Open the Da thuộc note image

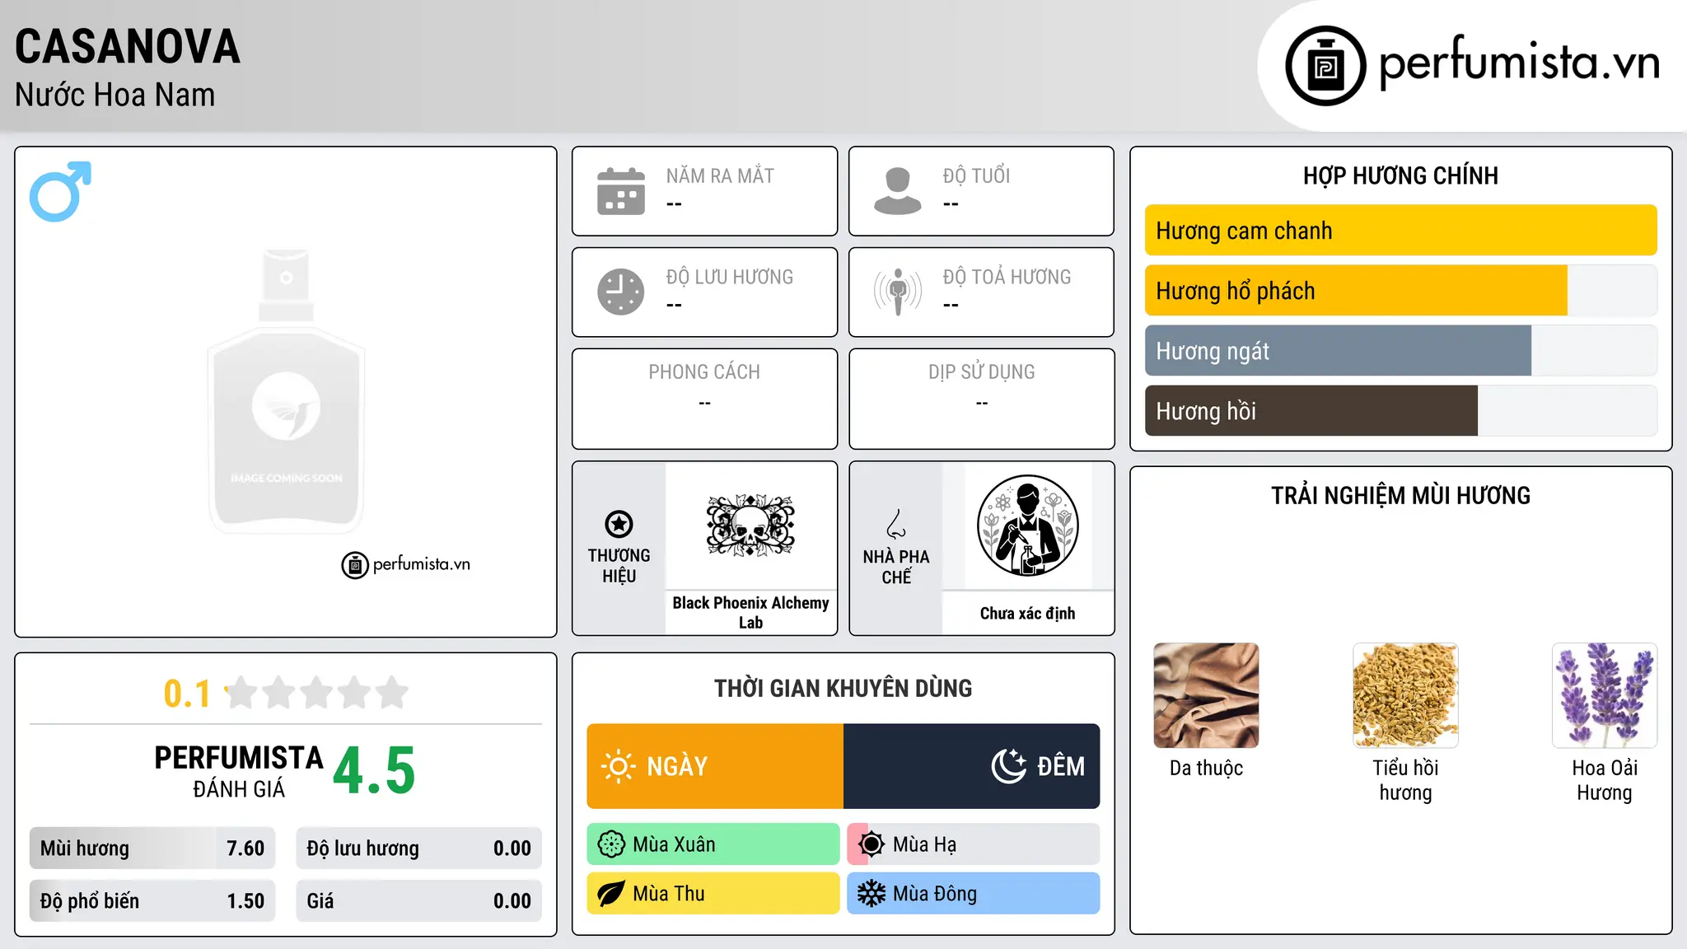[1207, 695]
